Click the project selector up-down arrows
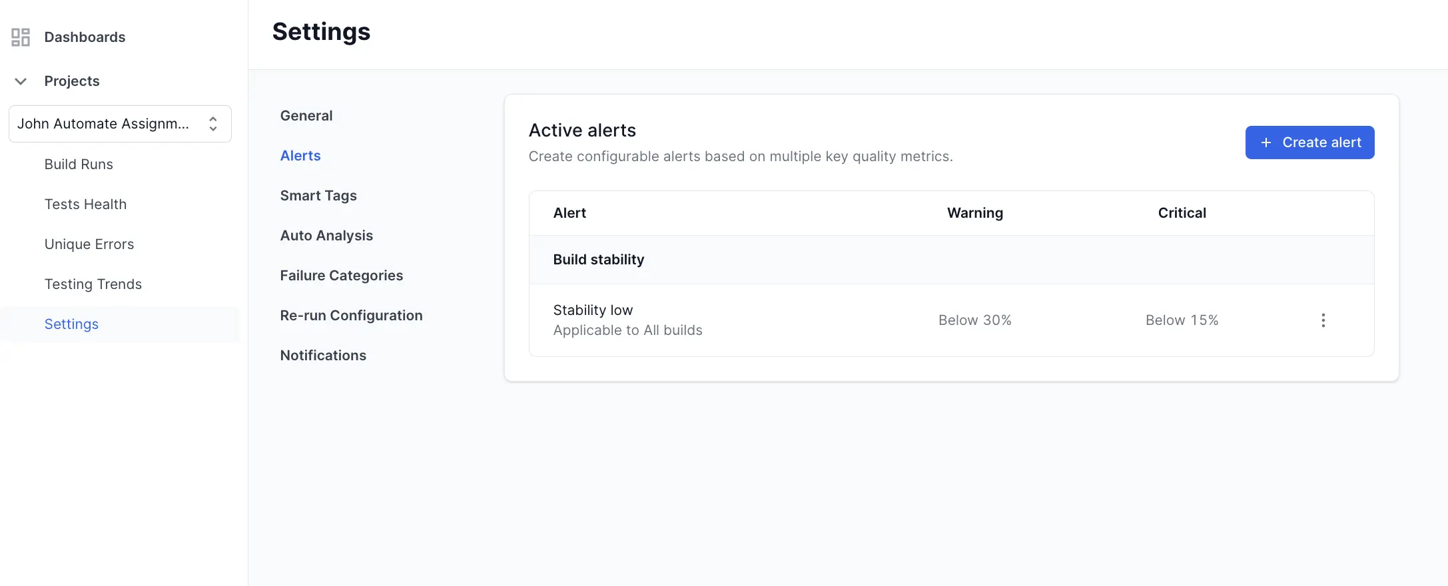This screenshot has height=586, width=1448. coord(213,124)
